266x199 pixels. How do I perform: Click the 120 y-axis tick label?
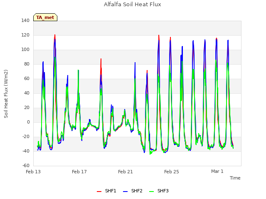(25, 35)
